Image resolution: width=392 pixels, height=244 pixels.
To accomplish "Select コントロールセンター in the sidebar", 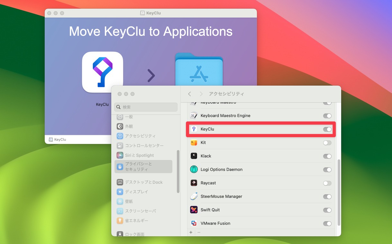I will click(143, 145).
